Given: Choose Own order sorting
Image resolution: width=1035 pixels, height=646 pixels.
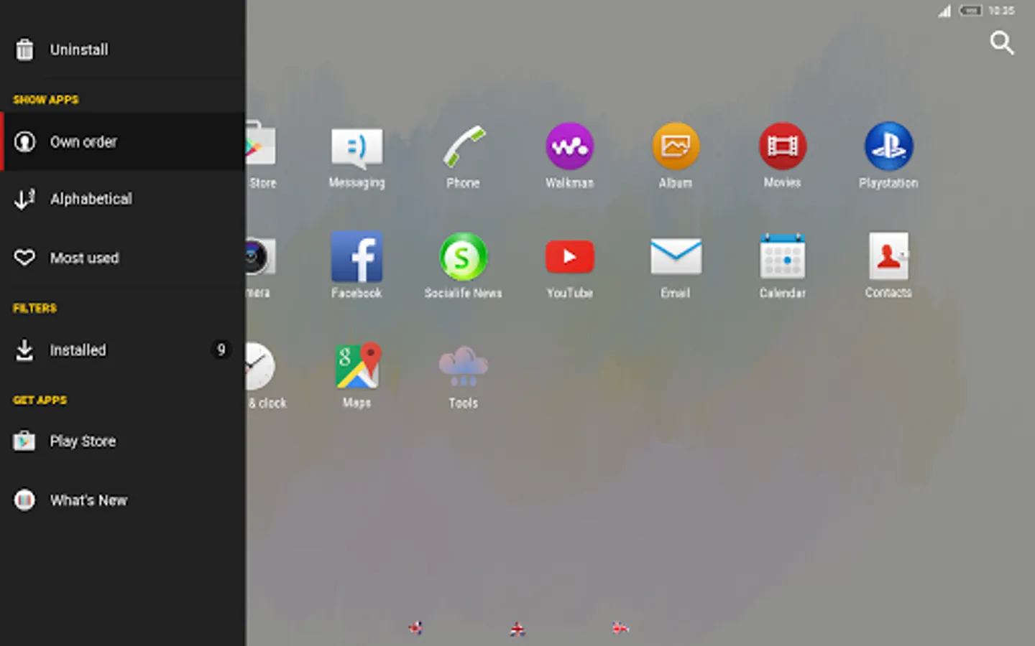Looking at the screenshot, I should click(x=123, y=141).
